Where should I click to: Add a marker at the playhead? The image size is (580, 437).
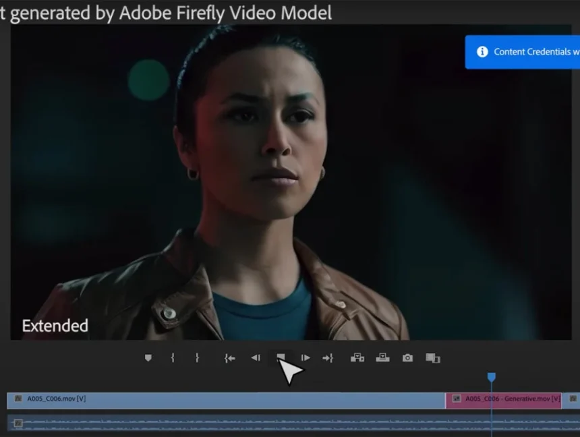(148, 358)
